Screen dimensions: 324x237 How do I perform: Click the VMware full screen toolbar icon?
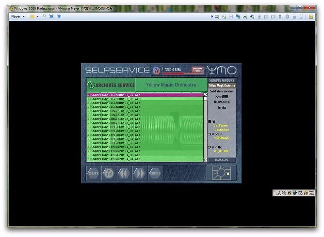51,16
